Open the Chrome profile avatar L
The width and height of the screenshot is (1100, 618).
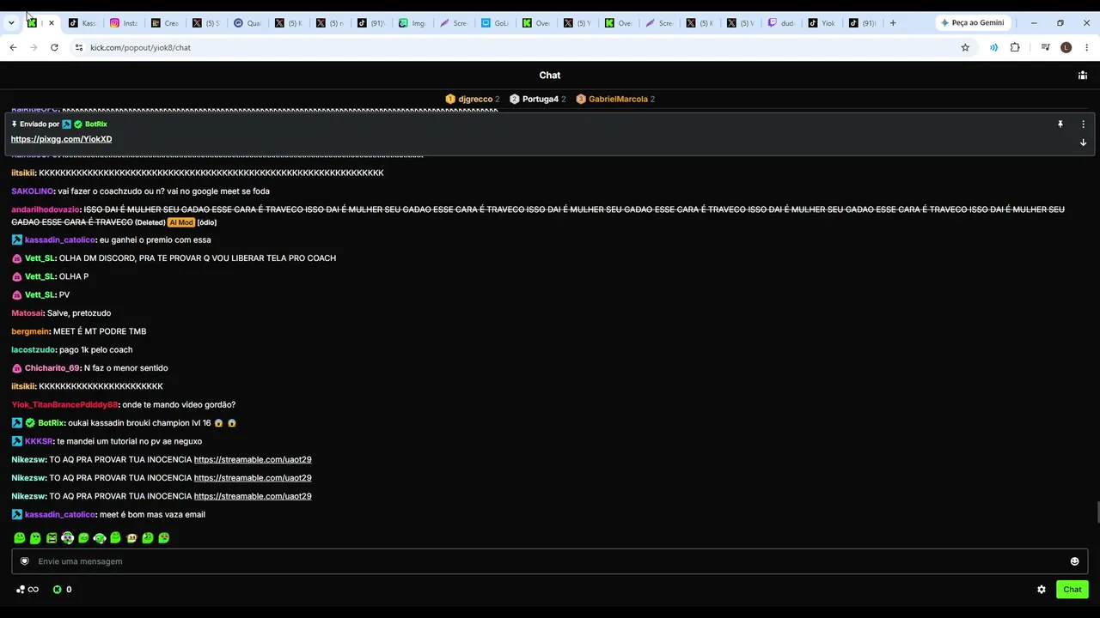pos(1066,47)
